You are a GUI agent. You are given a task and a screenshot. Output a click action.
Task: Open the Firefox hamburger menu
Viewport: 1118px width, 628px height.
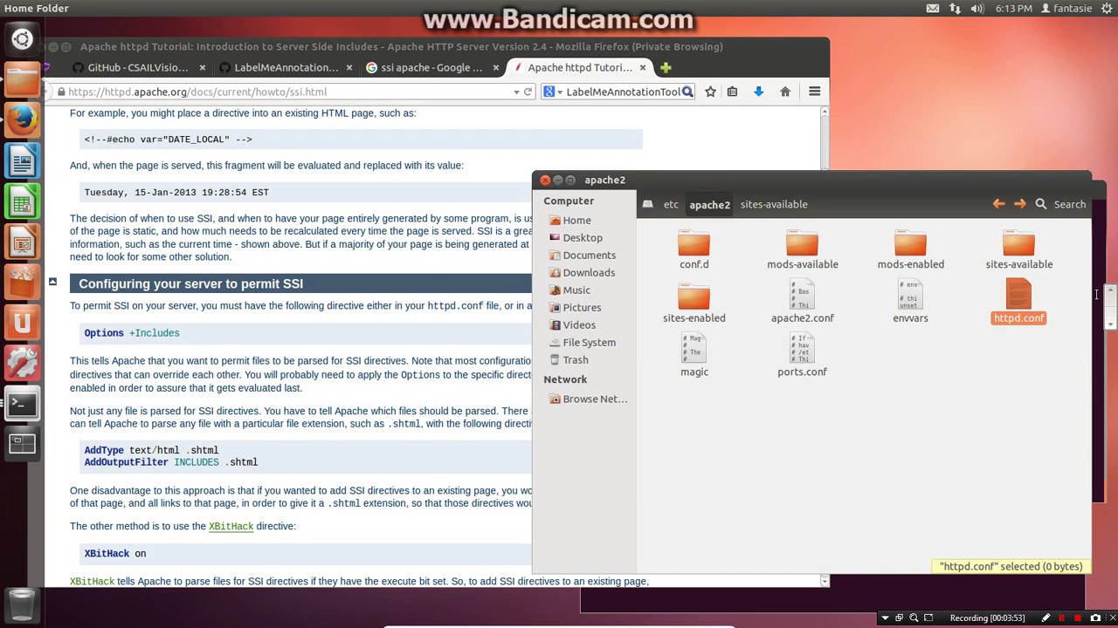pos(814,92)
